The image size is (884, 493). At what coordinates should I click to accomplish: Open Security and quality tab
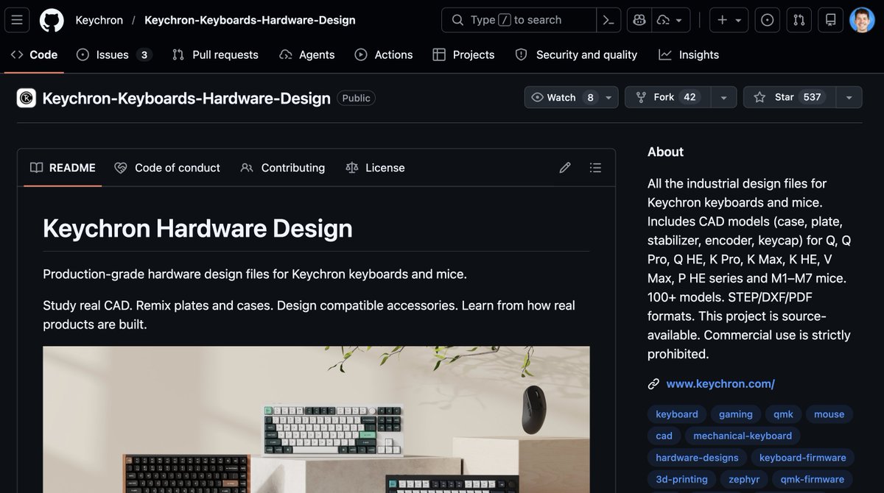[x=576, y=54]
